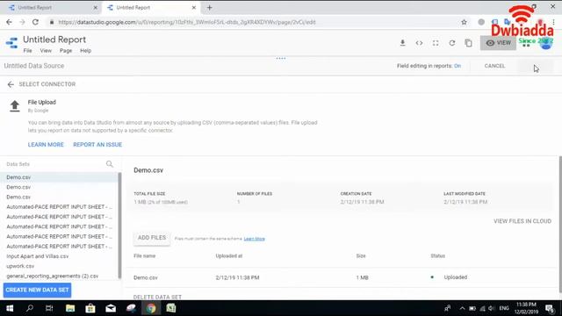Bookmark page with star icon

click(x=465, y=22)
